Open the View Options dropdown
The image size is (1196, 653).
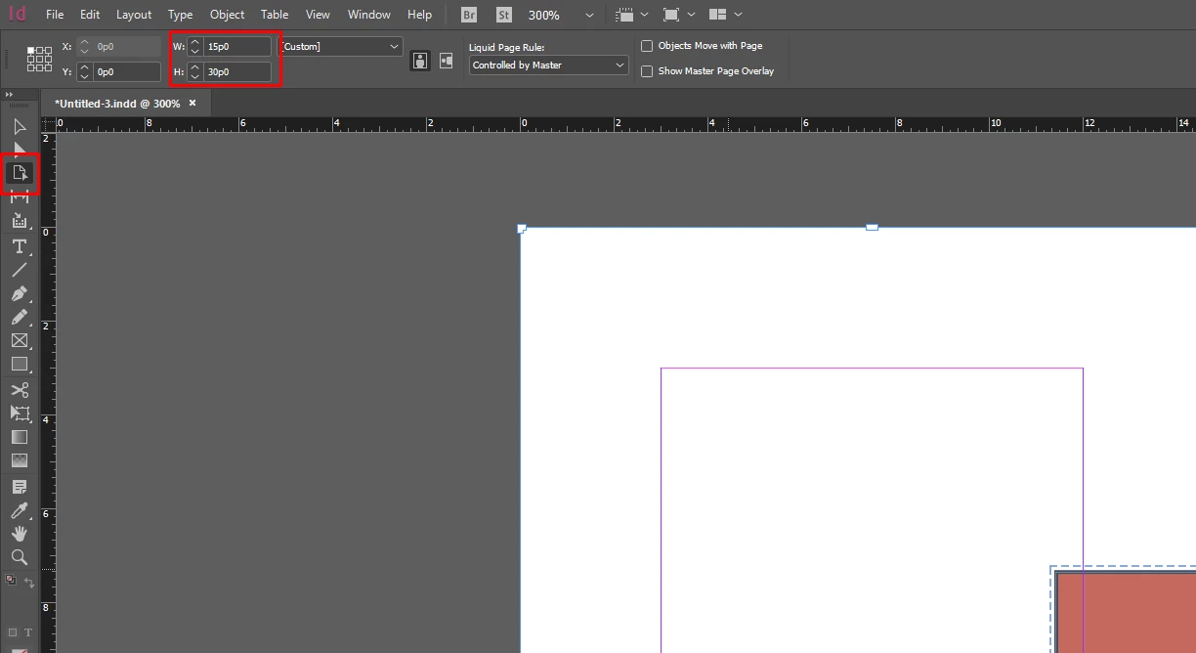coord(630,15)
